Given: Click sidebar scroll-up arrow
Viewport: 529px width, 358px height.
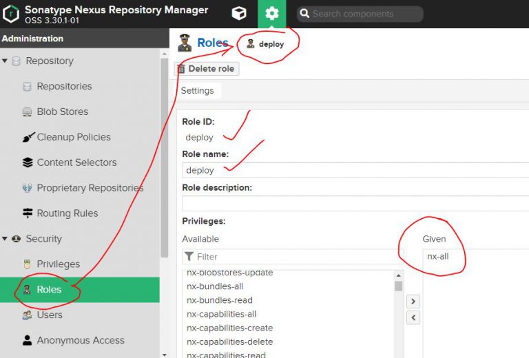Looking at the screenshot, I should click(x=165, y=54).
